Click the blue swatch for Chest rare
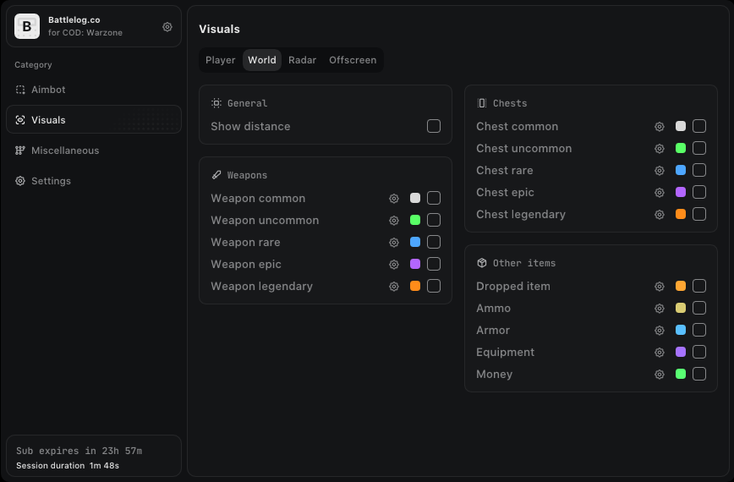The height and width of the screenshot is (482, 734). pyautogui.click(x=681, y=170)
